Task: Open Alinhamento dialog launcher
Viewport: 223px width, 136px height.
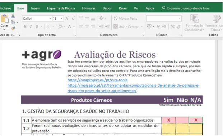Action: click(143, 35)
